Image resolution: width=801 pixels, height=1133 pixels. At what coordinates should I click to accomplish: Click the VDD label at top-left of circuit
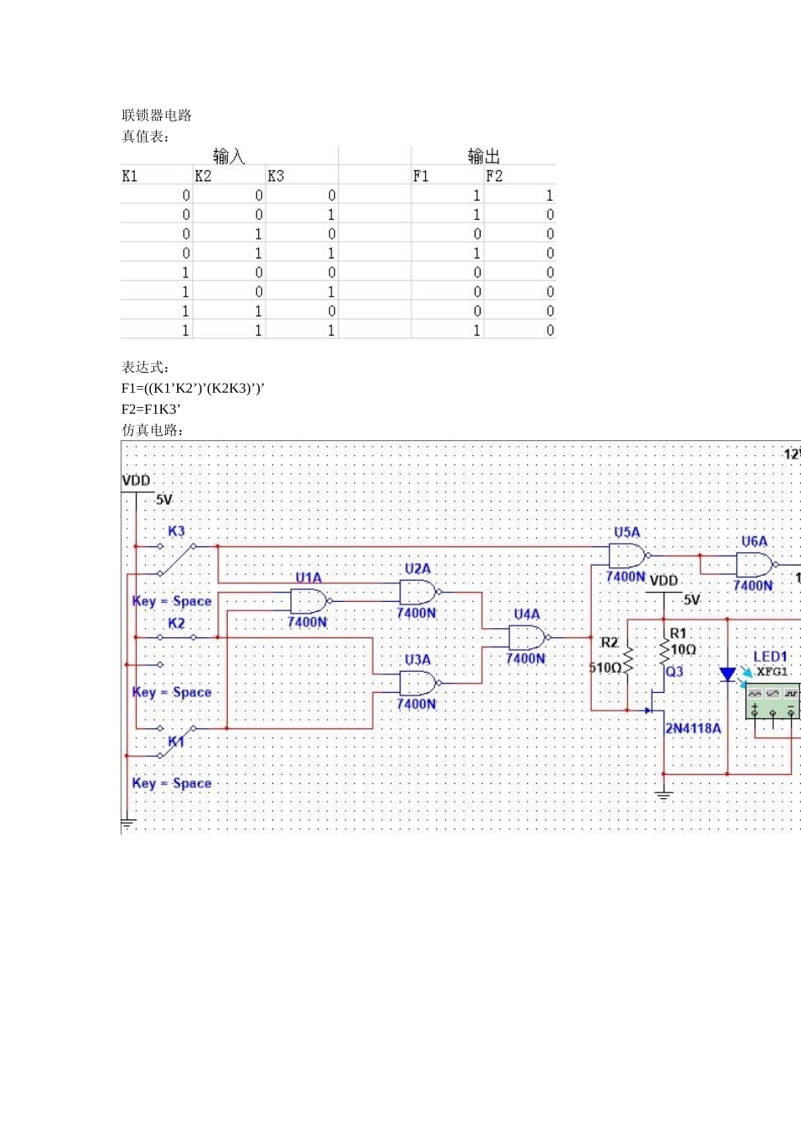point(137,481)
